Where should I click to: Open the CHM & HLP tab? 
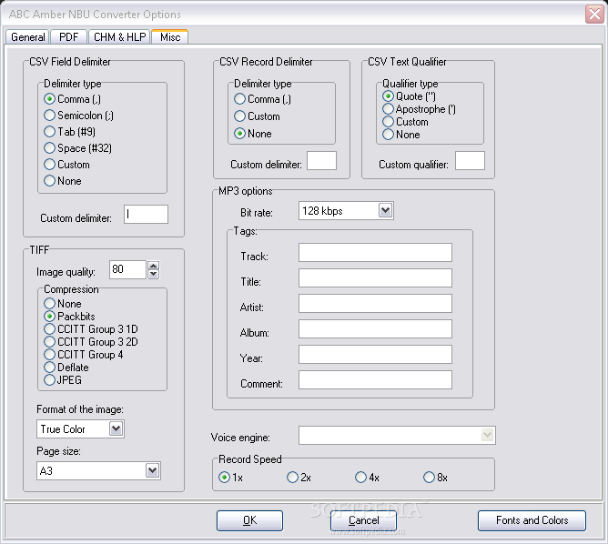click(x=119, y=37)
